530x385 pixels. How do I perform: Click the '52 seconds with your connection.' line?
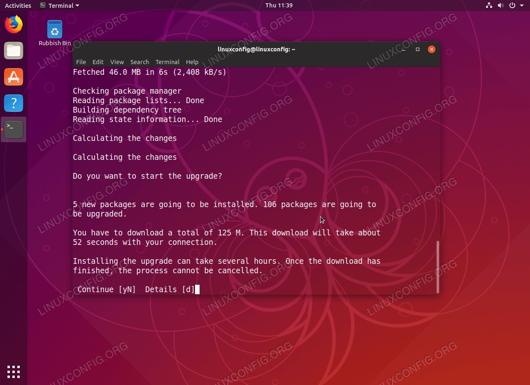coord(145,242)
